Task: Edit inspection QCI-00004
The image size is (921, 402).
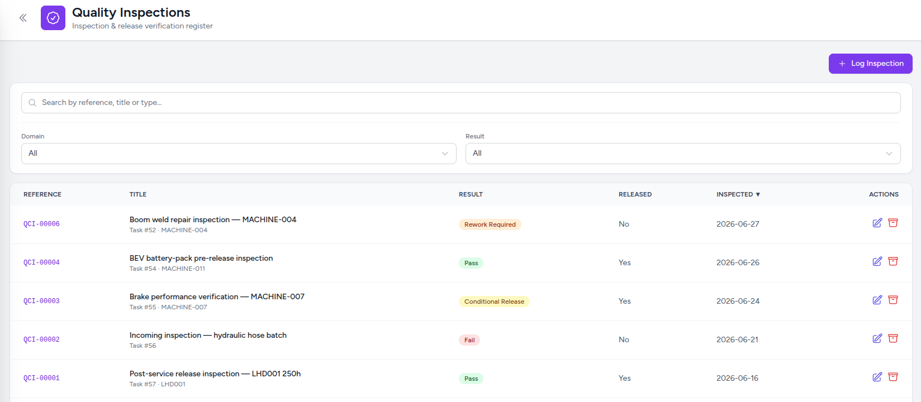Action: pyautogui.click(x=877, y=261)
